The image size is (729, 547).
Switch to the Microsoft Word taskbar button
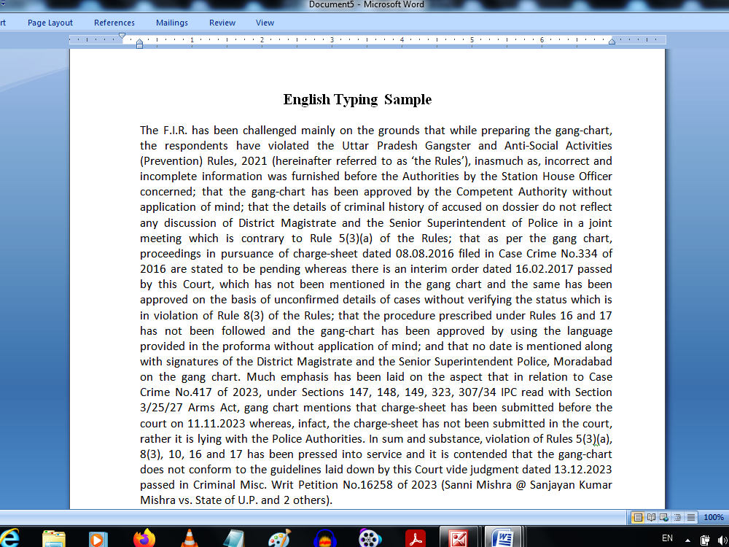click(x=504, y=538)
